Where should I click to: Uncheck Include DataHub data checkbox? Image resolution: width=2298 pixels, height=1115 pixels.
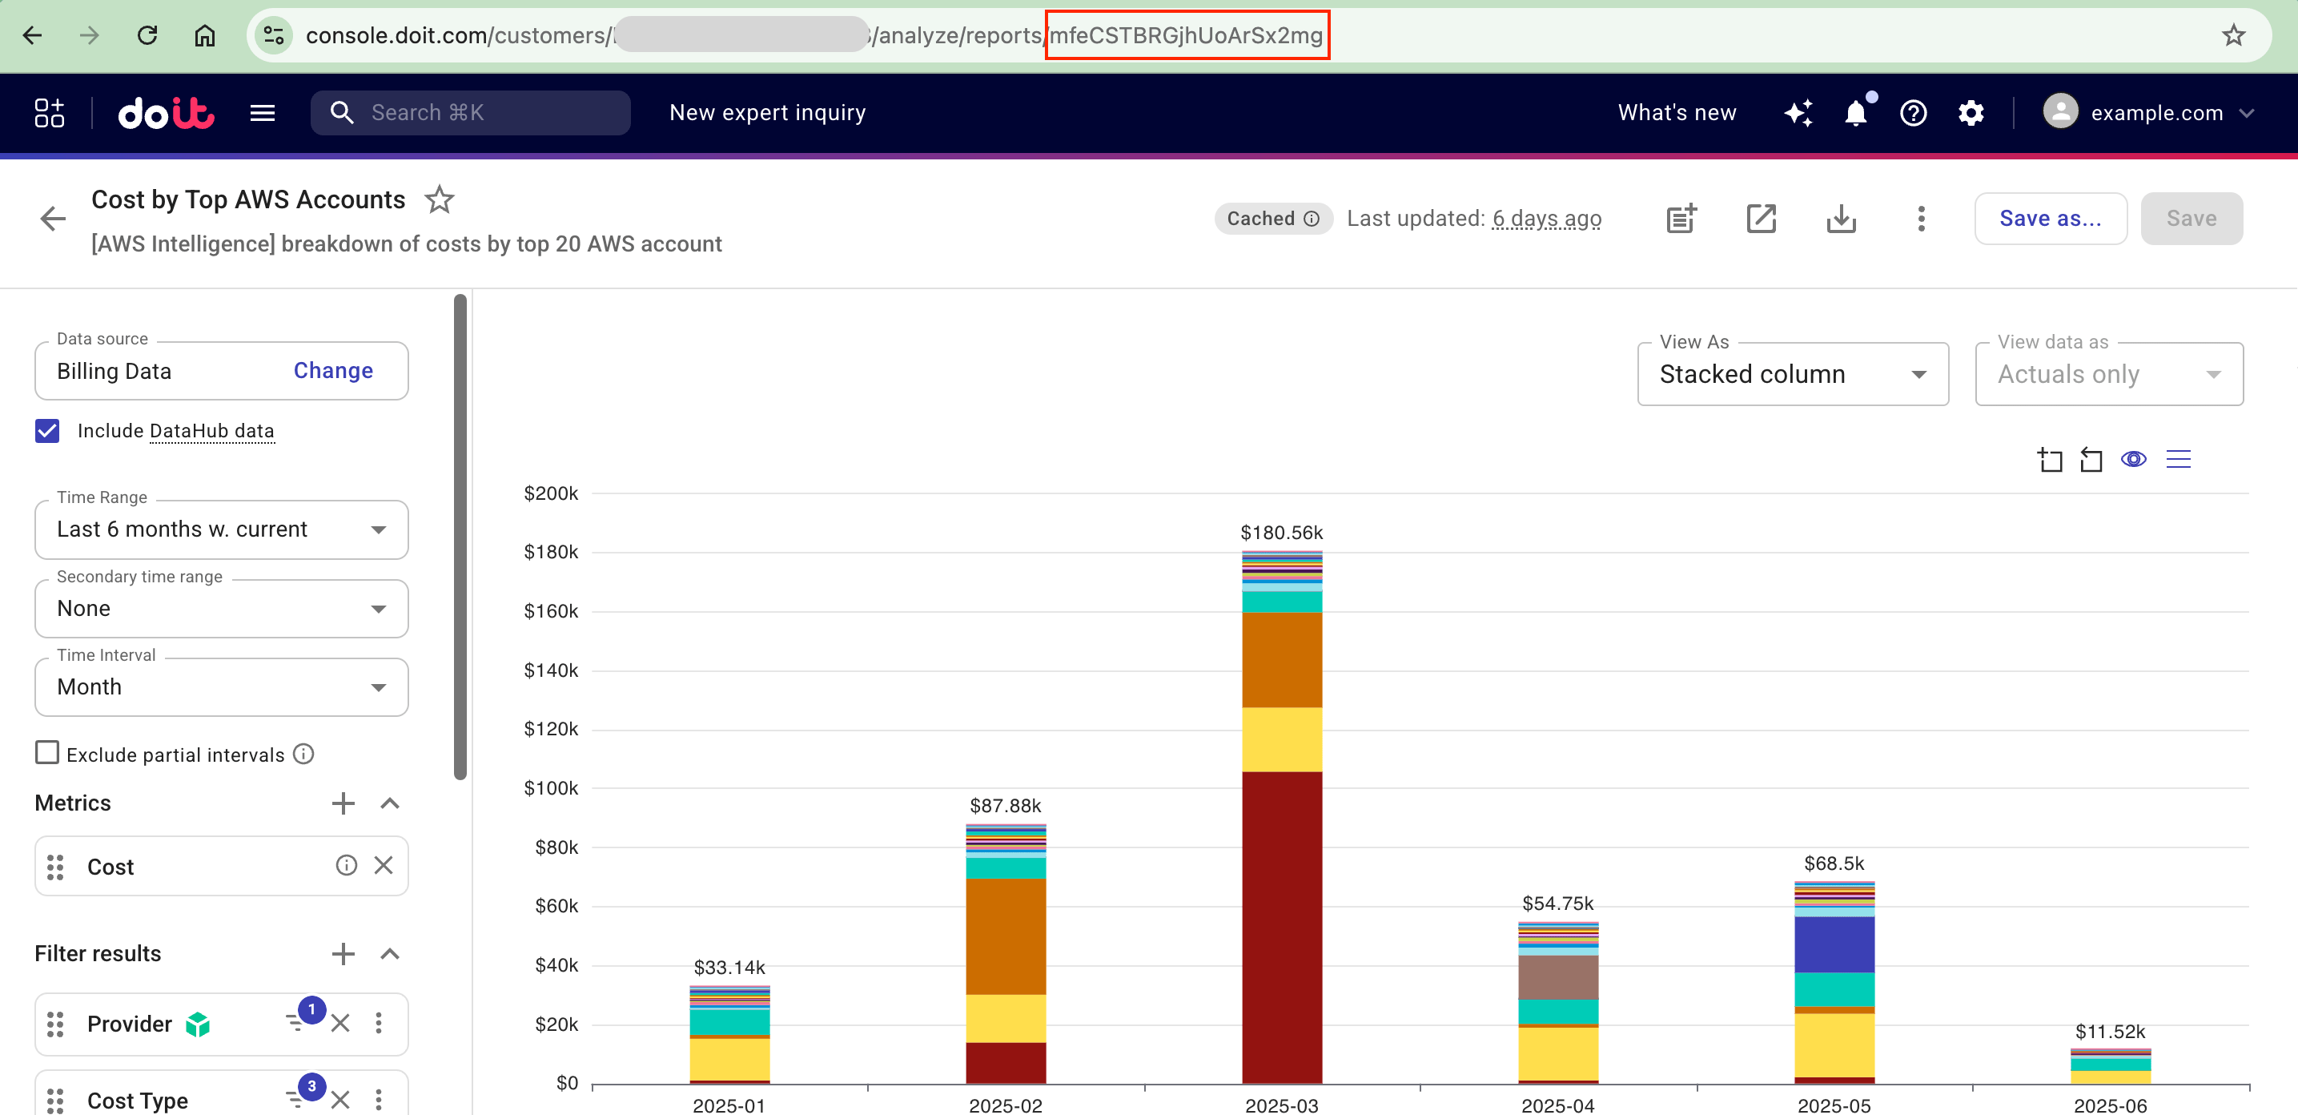[47, 431]
